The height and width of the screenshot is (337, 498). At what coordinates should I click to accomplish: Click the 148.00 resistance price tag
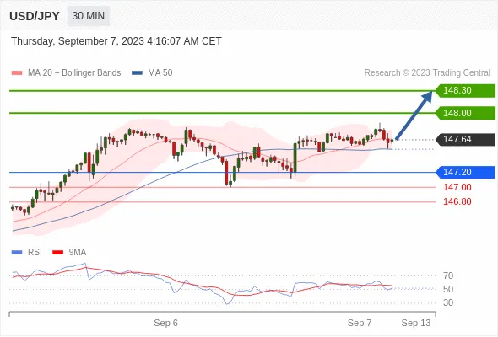tap(465, 113)
